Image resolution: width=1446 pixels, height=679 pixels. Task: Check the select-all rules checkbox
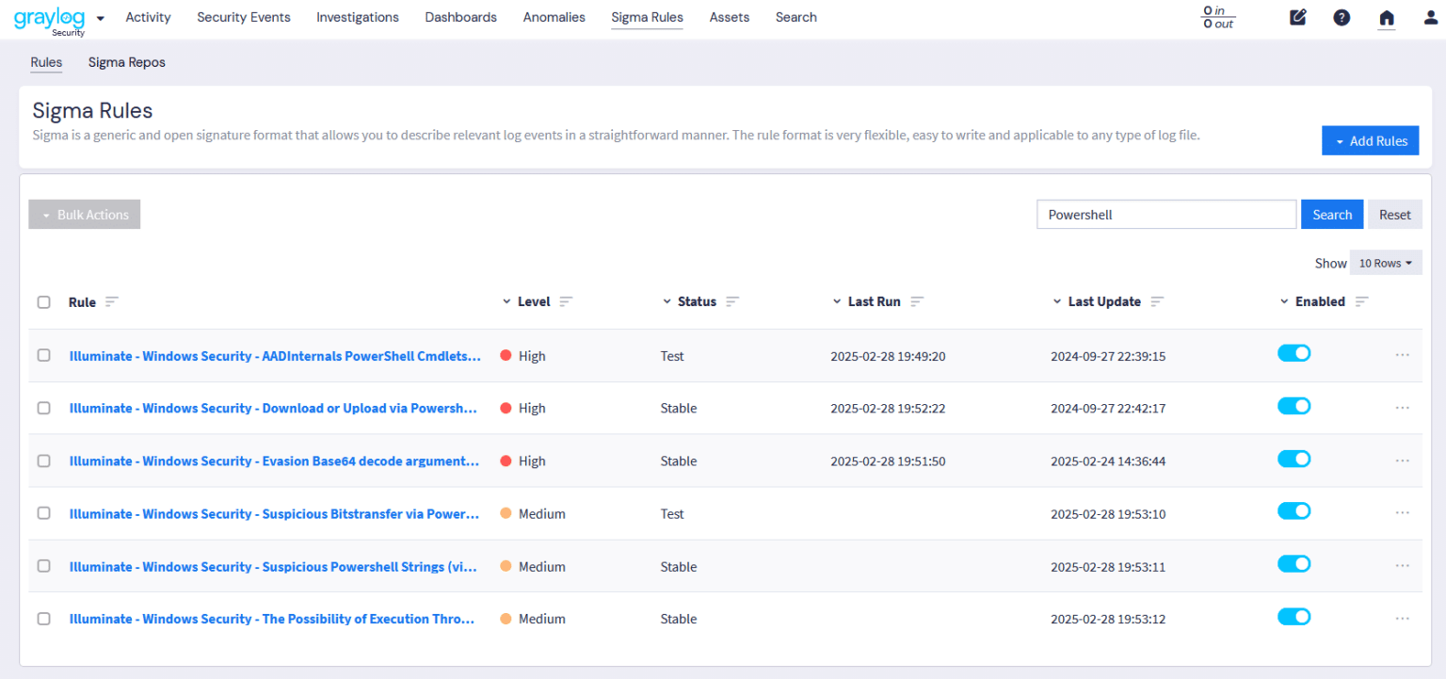pos(44,302)
